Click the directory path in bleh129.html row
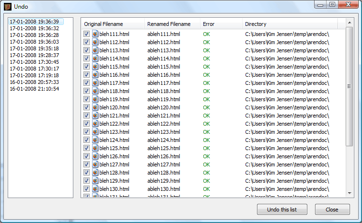Viewport: 362px width, 223px height. pos(287,181)
